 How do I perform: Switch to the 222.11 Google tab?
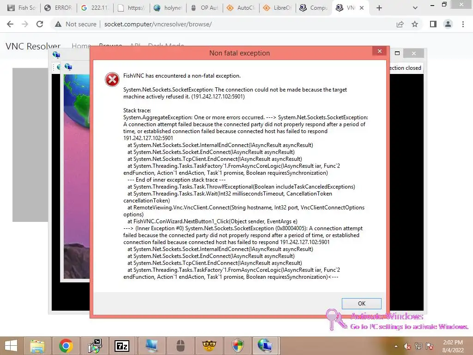[x=95, y=8]
